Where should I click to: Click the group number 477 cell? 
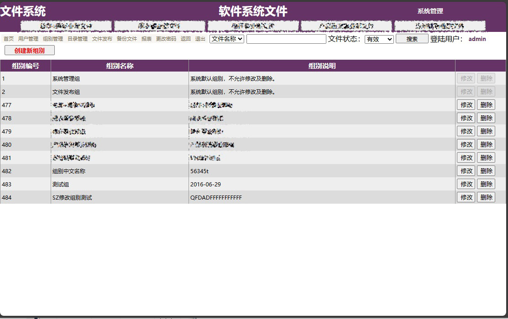click(x=26, y=105)
